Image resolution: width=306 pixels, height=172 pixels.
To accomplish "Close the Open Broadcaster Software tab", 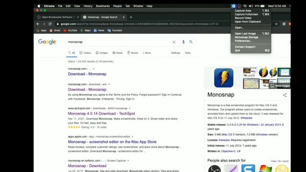I will [x=78, y=17].
